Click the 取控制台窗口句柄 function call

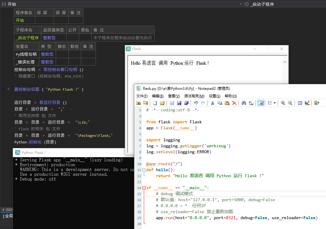[60, 70]
